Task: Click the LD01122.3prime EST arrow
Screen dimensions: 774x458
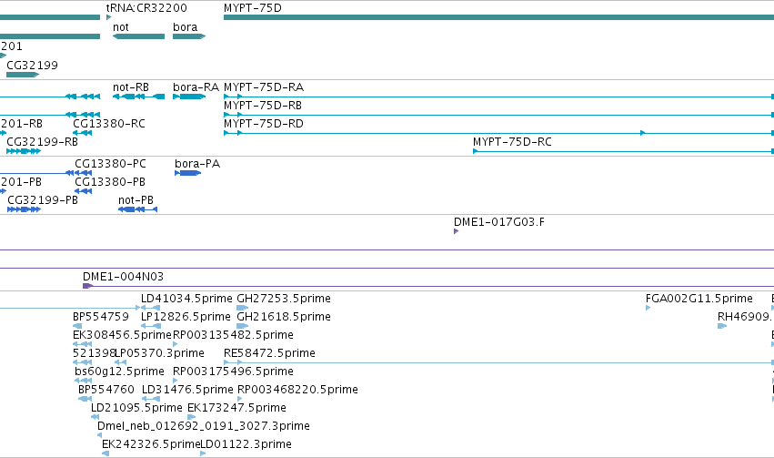Action: tap(203, 453)
